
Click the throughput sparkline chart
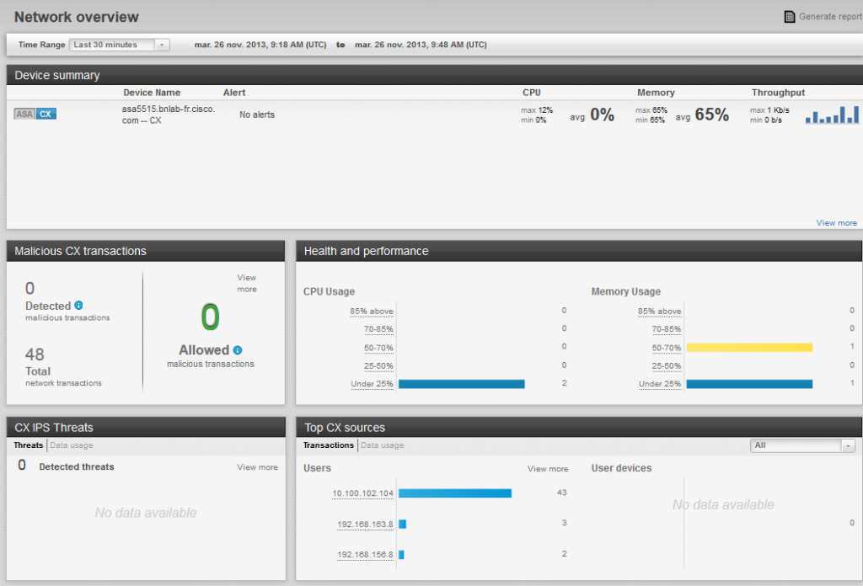click(831, 115)
